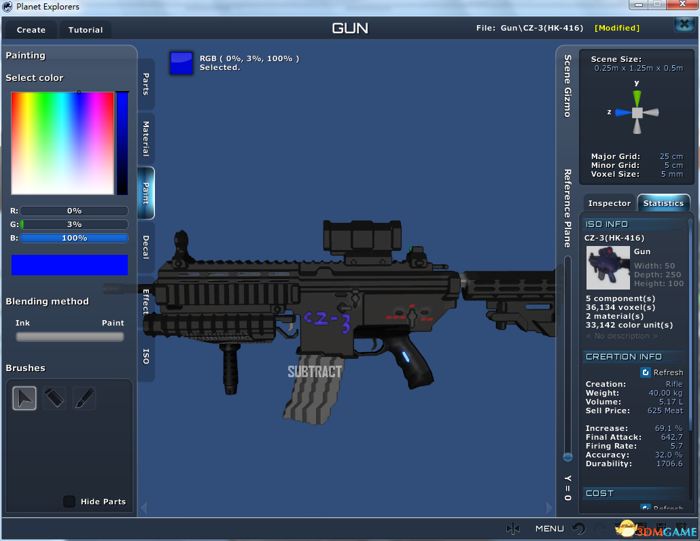Click the redo arrow icon
Screen dimensions: 700x541
tap(601, 529)
